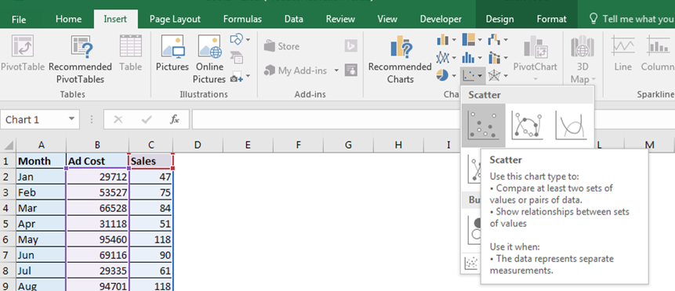Select row 6 header
The image size is (675, 291).
pyautogui.click(x=8, y=239)
